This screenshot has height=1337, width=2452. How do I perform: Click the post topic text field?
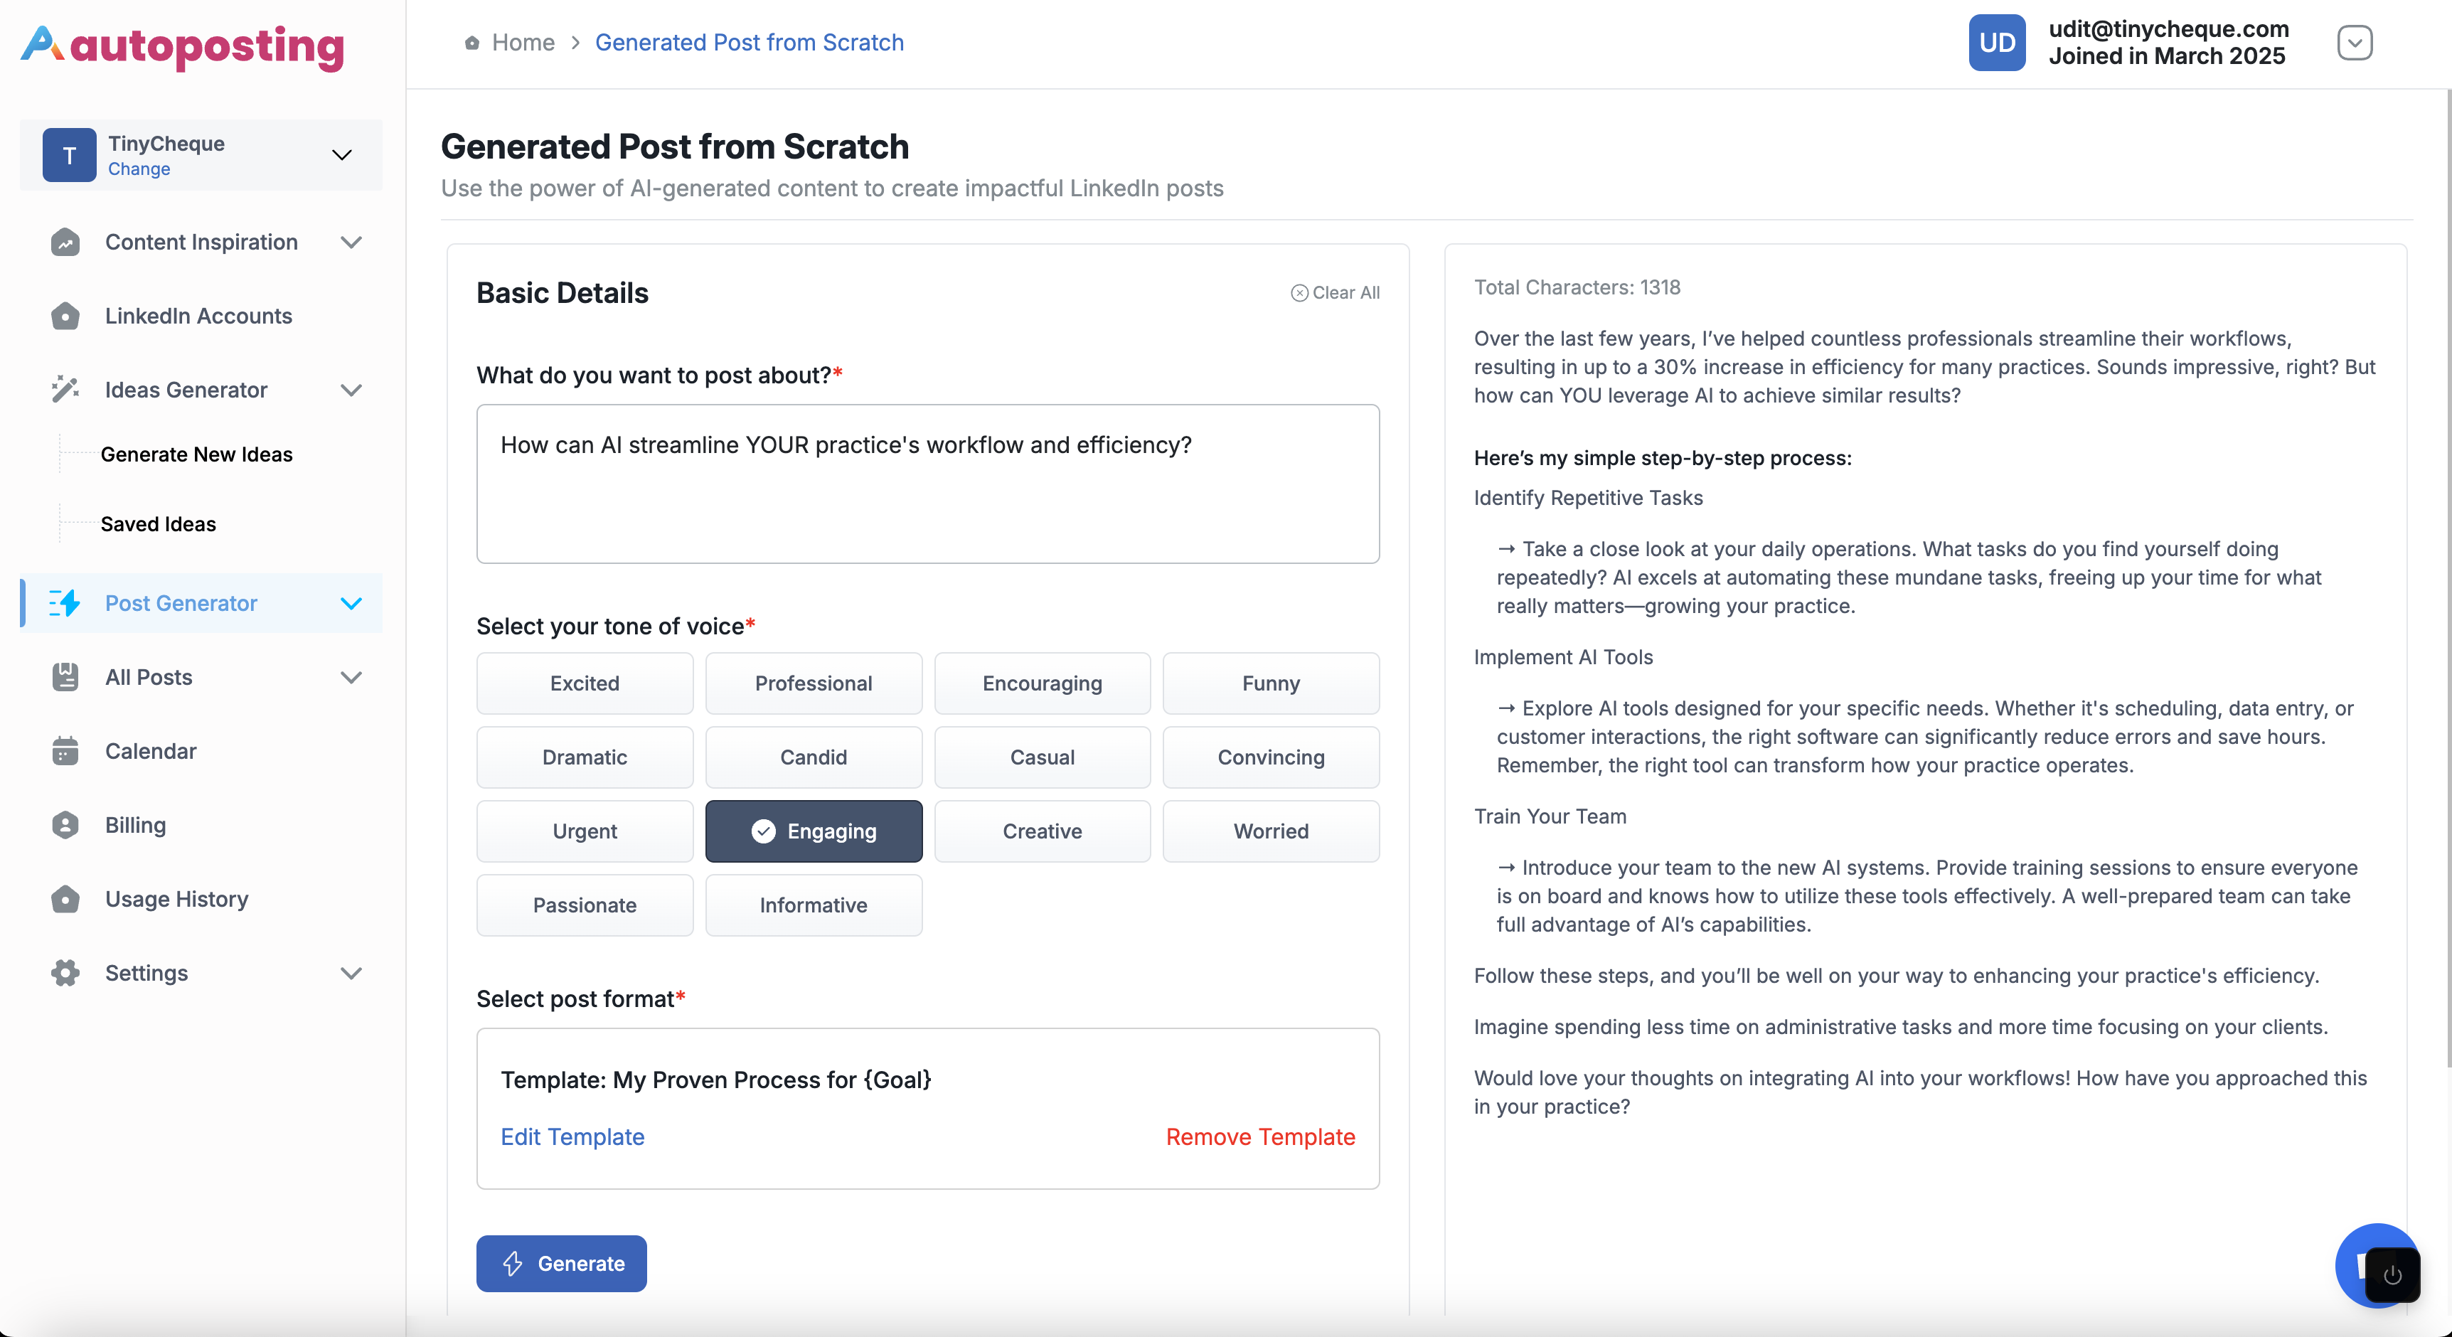click(x=927, y=484)
